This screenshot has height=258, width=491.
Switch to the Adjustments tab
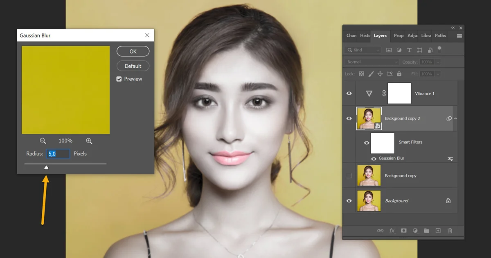pyautogui.click(x=412, y=36)
